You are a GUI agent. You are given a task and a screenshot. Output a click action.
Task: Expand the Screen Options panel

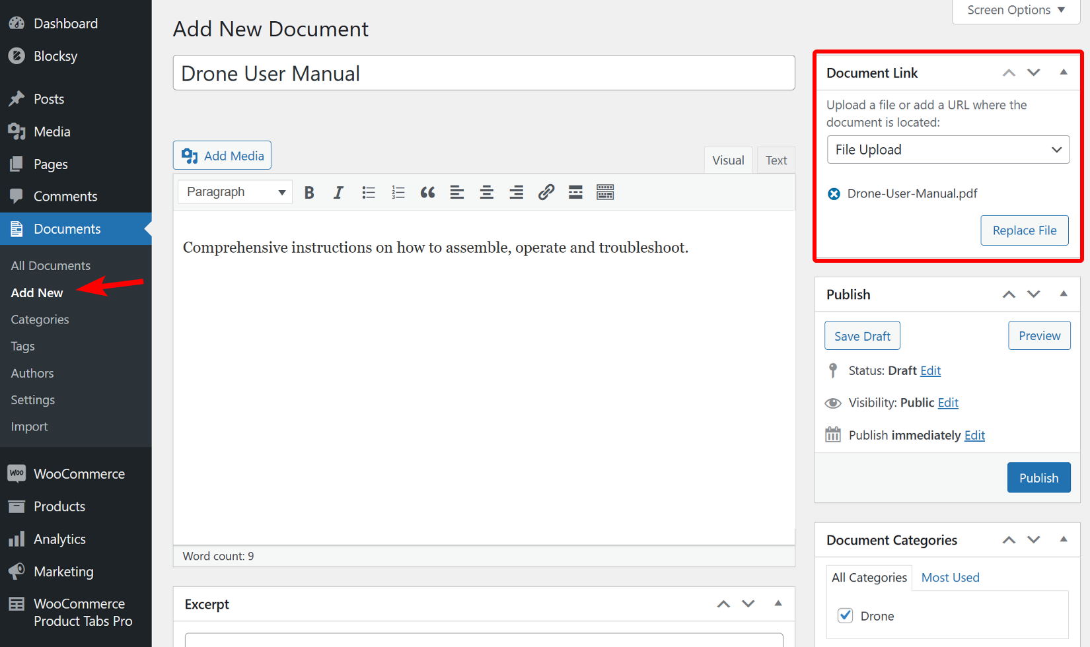[1015, 9]
